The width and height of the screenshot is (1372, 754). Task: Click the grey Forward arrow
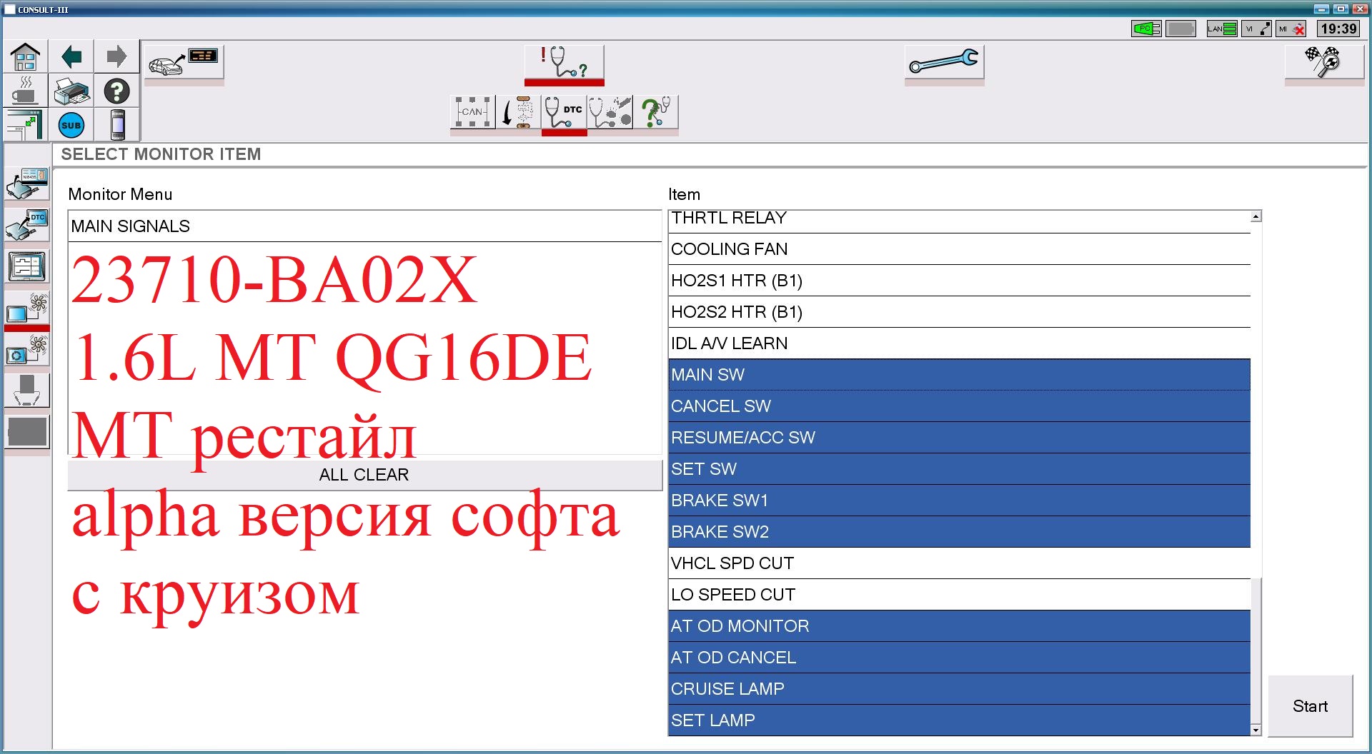(x=116, y=56)
